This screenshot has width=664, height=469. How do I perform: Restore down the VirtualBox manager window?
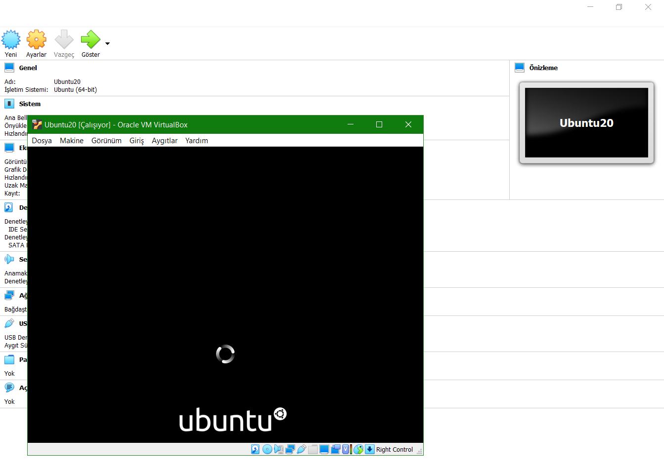[619, 7]
